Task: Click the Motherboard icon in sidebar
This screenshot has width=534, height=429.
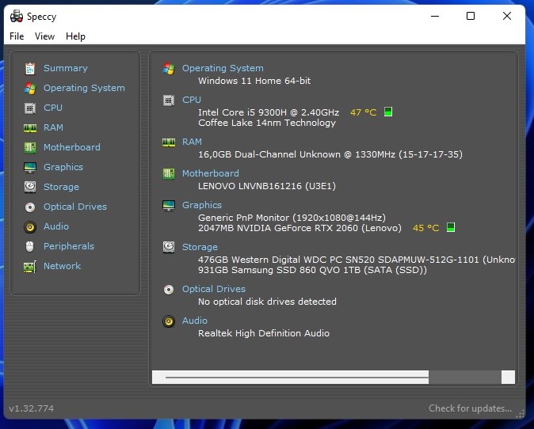Action: (30, 148)
